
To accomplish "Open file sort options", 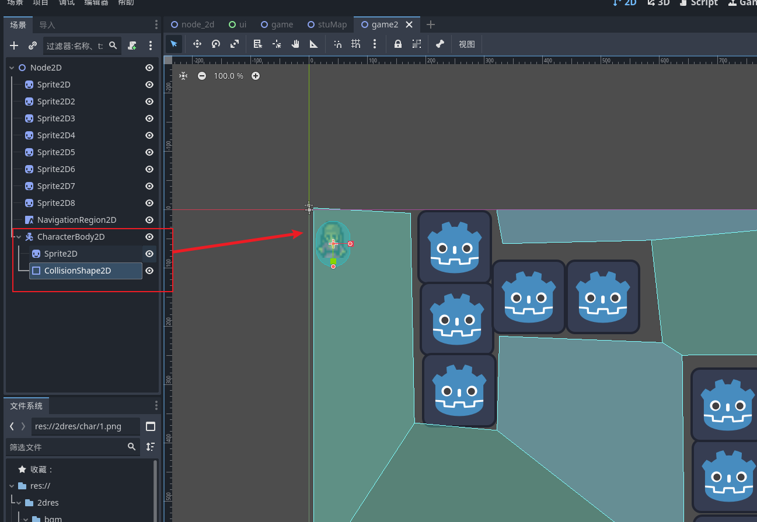I will click(151, 447).
